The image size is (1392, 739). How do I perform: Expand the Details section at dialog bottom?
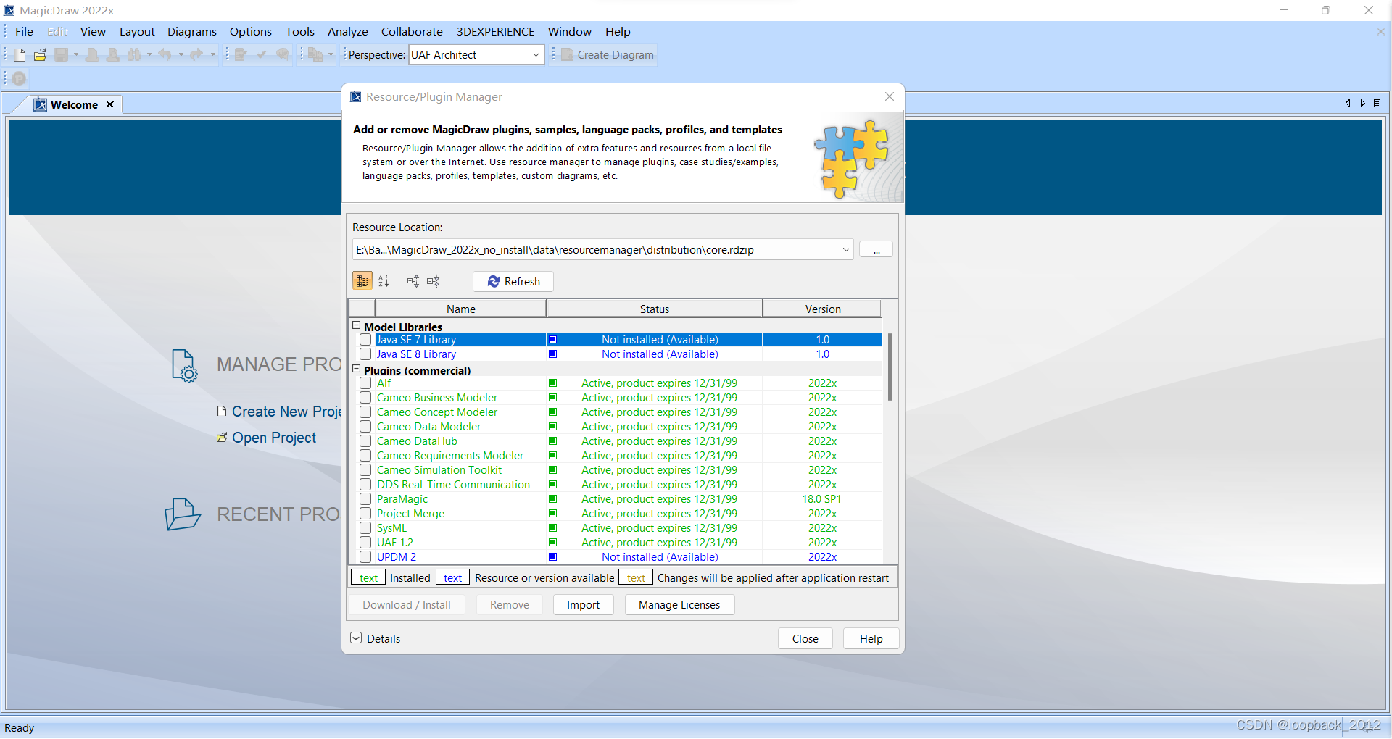[356, 638]
